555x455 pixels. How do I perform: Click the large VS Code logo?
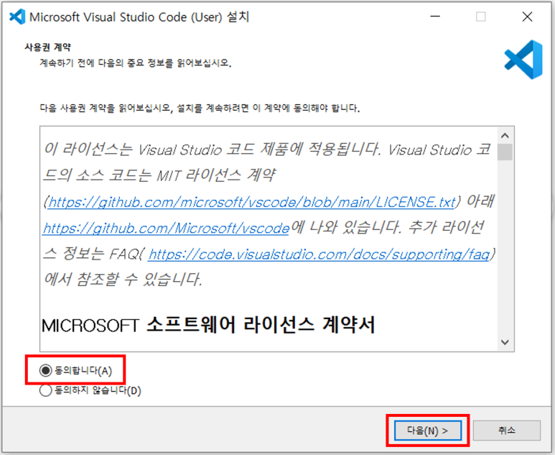(x=523, y=60)
